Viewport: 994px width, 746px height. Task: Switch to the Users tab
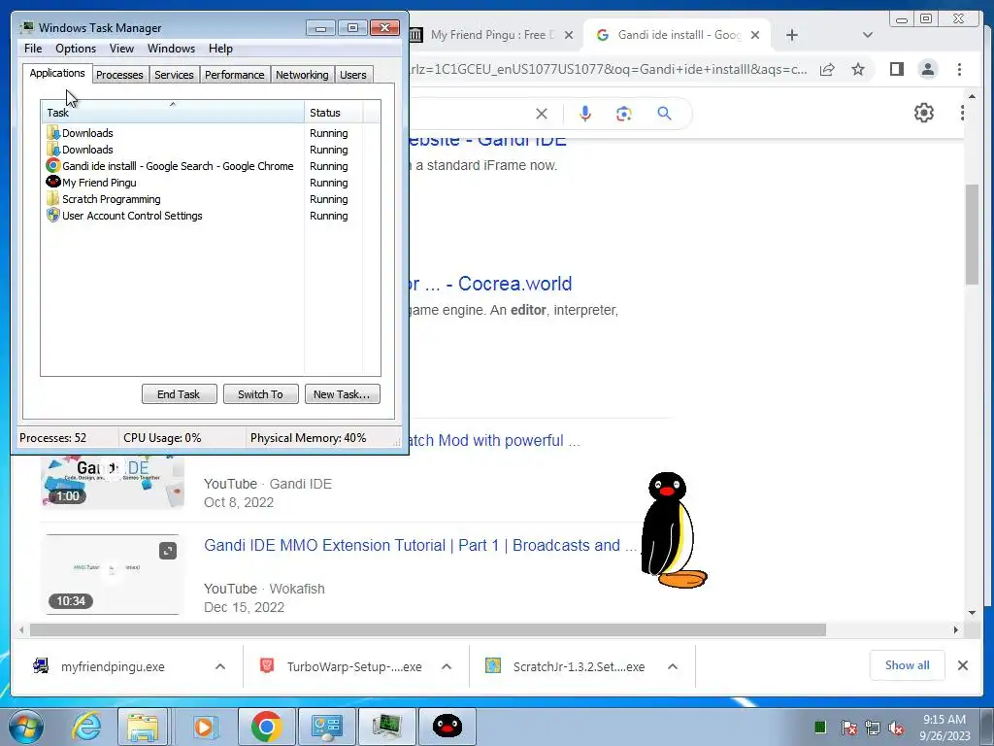352,75
